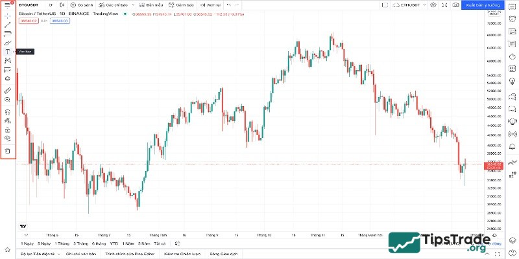This screenshot has width=519, height=259.
Task: Toggle magnet mode in left toolbar
Action: coord(7,111)
